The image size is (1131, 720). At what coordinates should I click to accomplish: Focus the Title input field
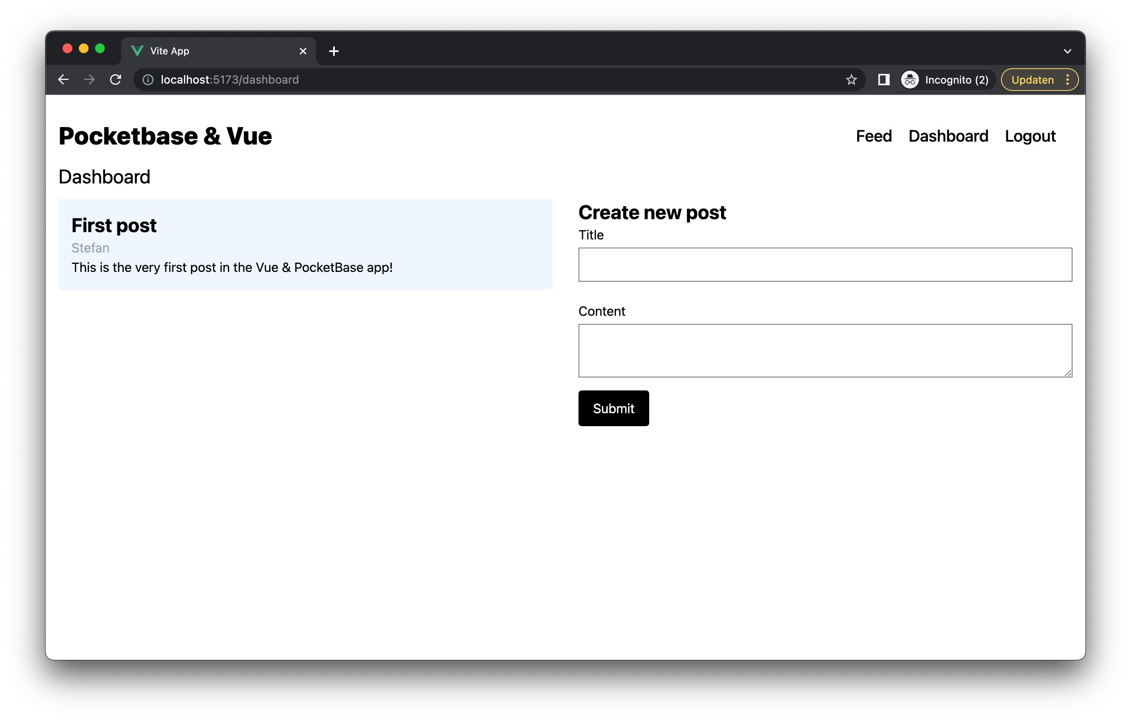[x=825, y=265]
